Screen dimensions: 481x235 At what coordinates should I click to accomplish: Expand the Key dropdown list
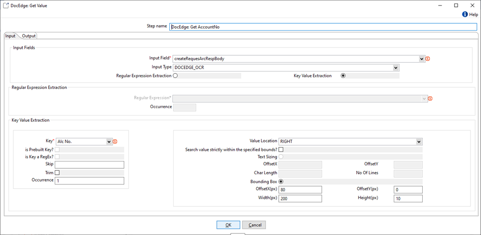click(x=109, y=142)
